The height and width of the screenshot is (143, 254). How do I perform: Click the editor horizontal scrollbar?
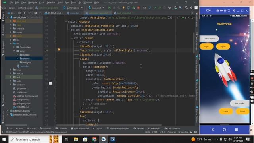tap(109, 125)
